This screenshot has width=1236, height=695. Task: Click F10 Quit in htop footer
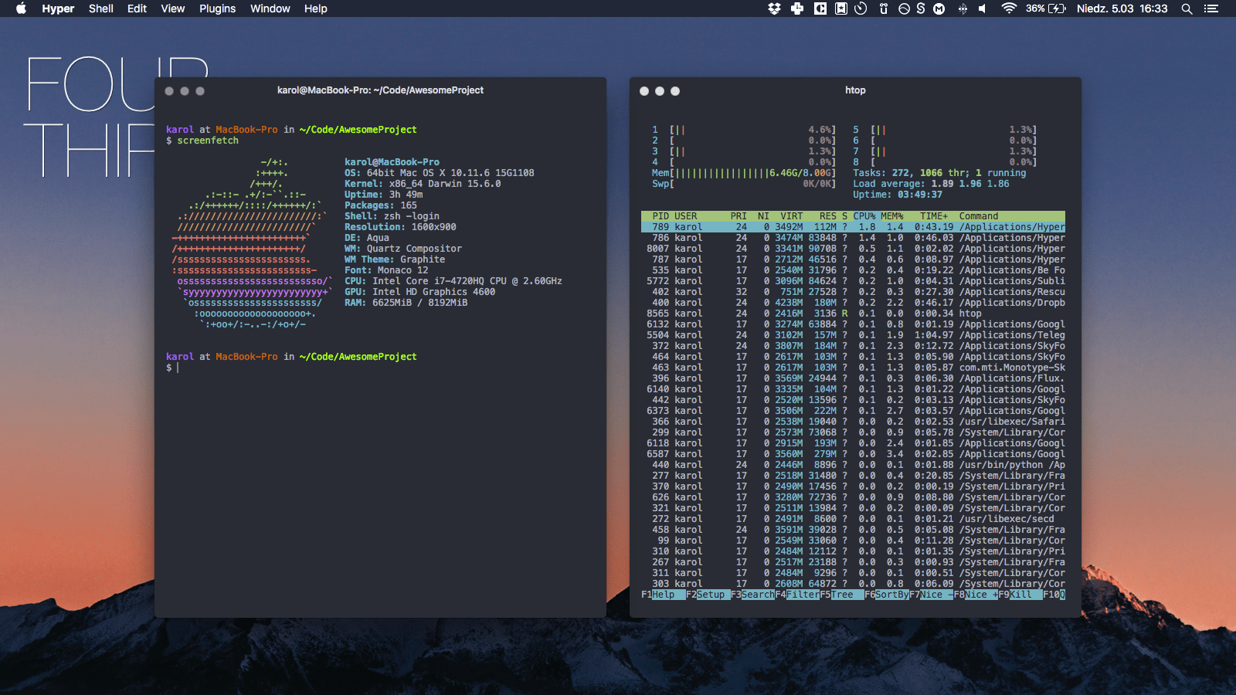1054,595
